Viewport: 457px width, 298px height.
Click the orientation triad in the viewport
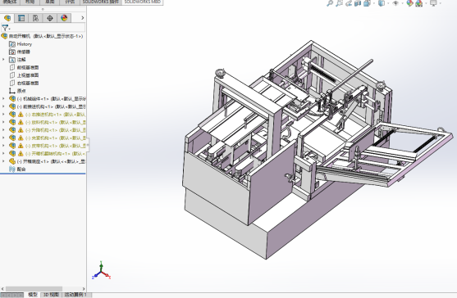point(101,271)
